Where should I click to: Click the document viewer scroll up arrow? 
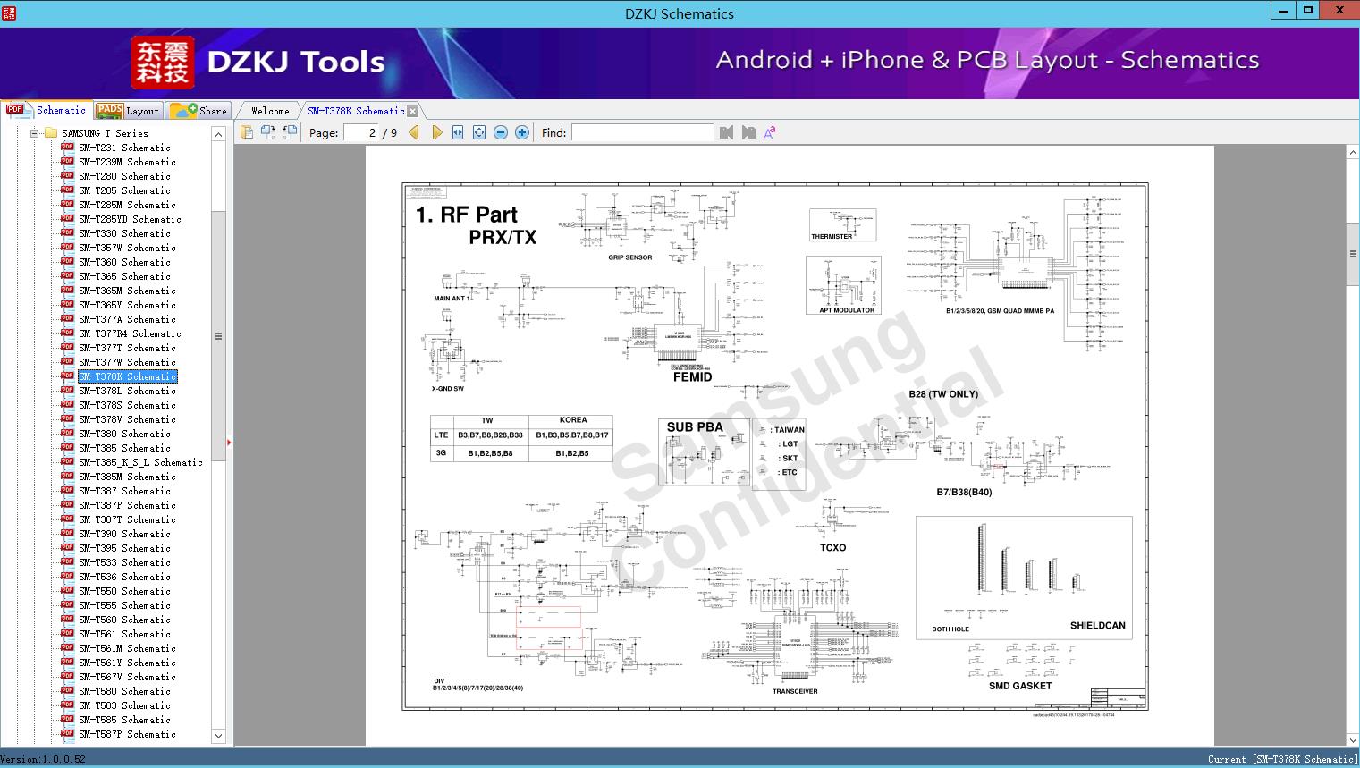(1353, 153)
